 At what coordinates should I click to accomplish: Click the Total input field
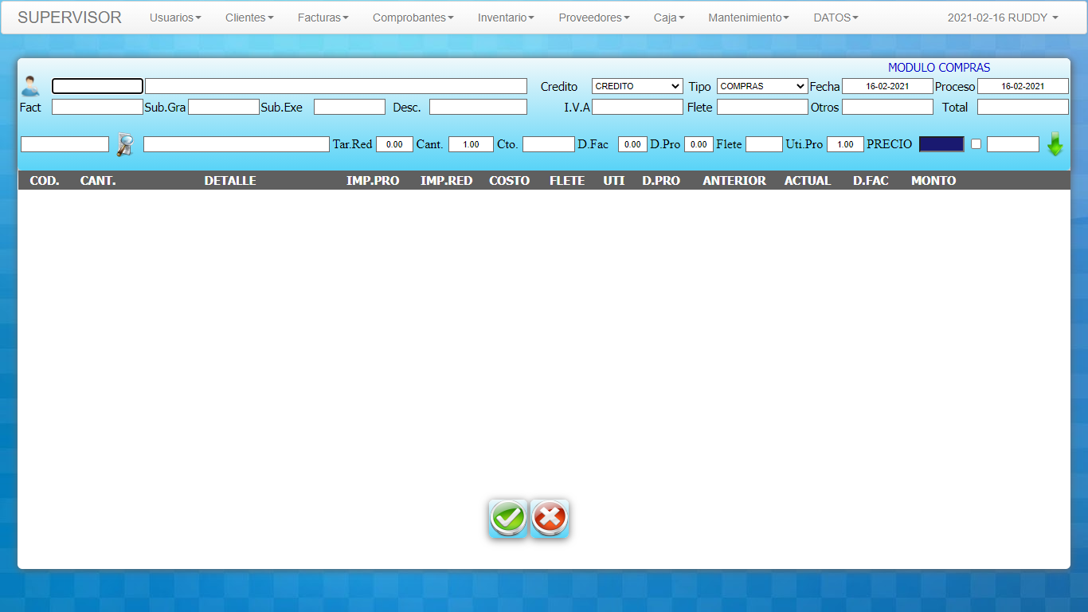(1023, 107)
